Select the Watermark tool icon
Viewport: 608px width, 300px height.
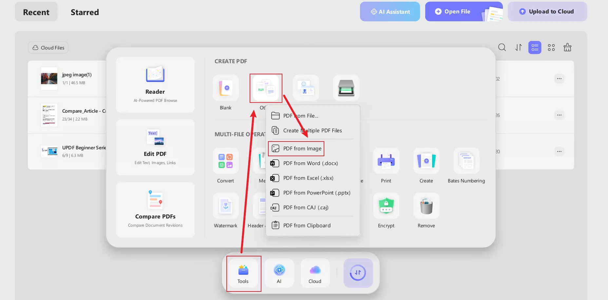click(225, 206)
